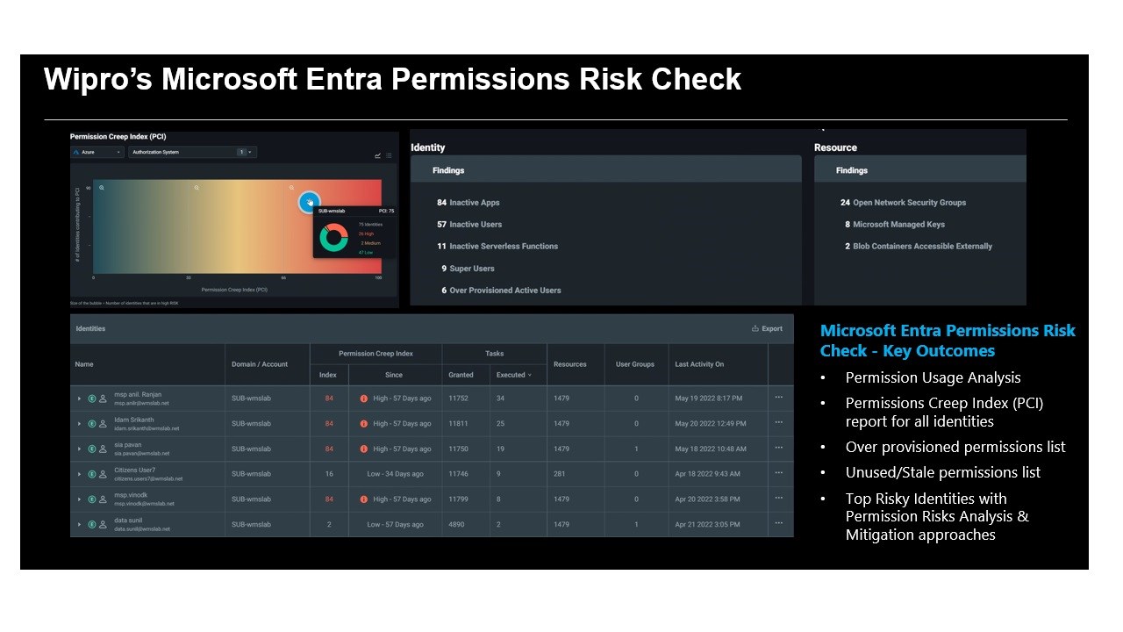Click the Export button in Identities
Image resolution: width=1123 pixels, height=632 pixels.
[x=768, y=329]
